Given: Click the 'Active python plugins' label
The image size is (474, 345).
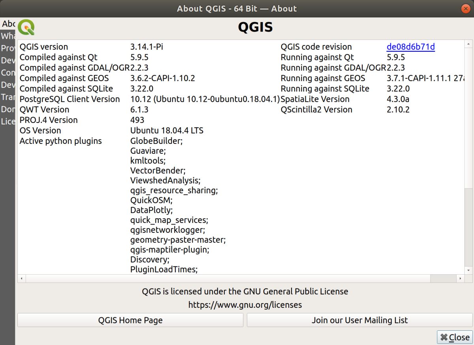Looking at the screenshot, I should (x=61, y=141).
